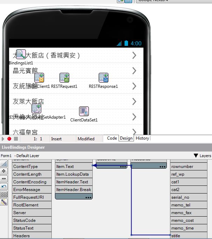Click the chevron on the 晶光賓館 row
Viewport: 212px width, 239px height.
coord(134,71)
